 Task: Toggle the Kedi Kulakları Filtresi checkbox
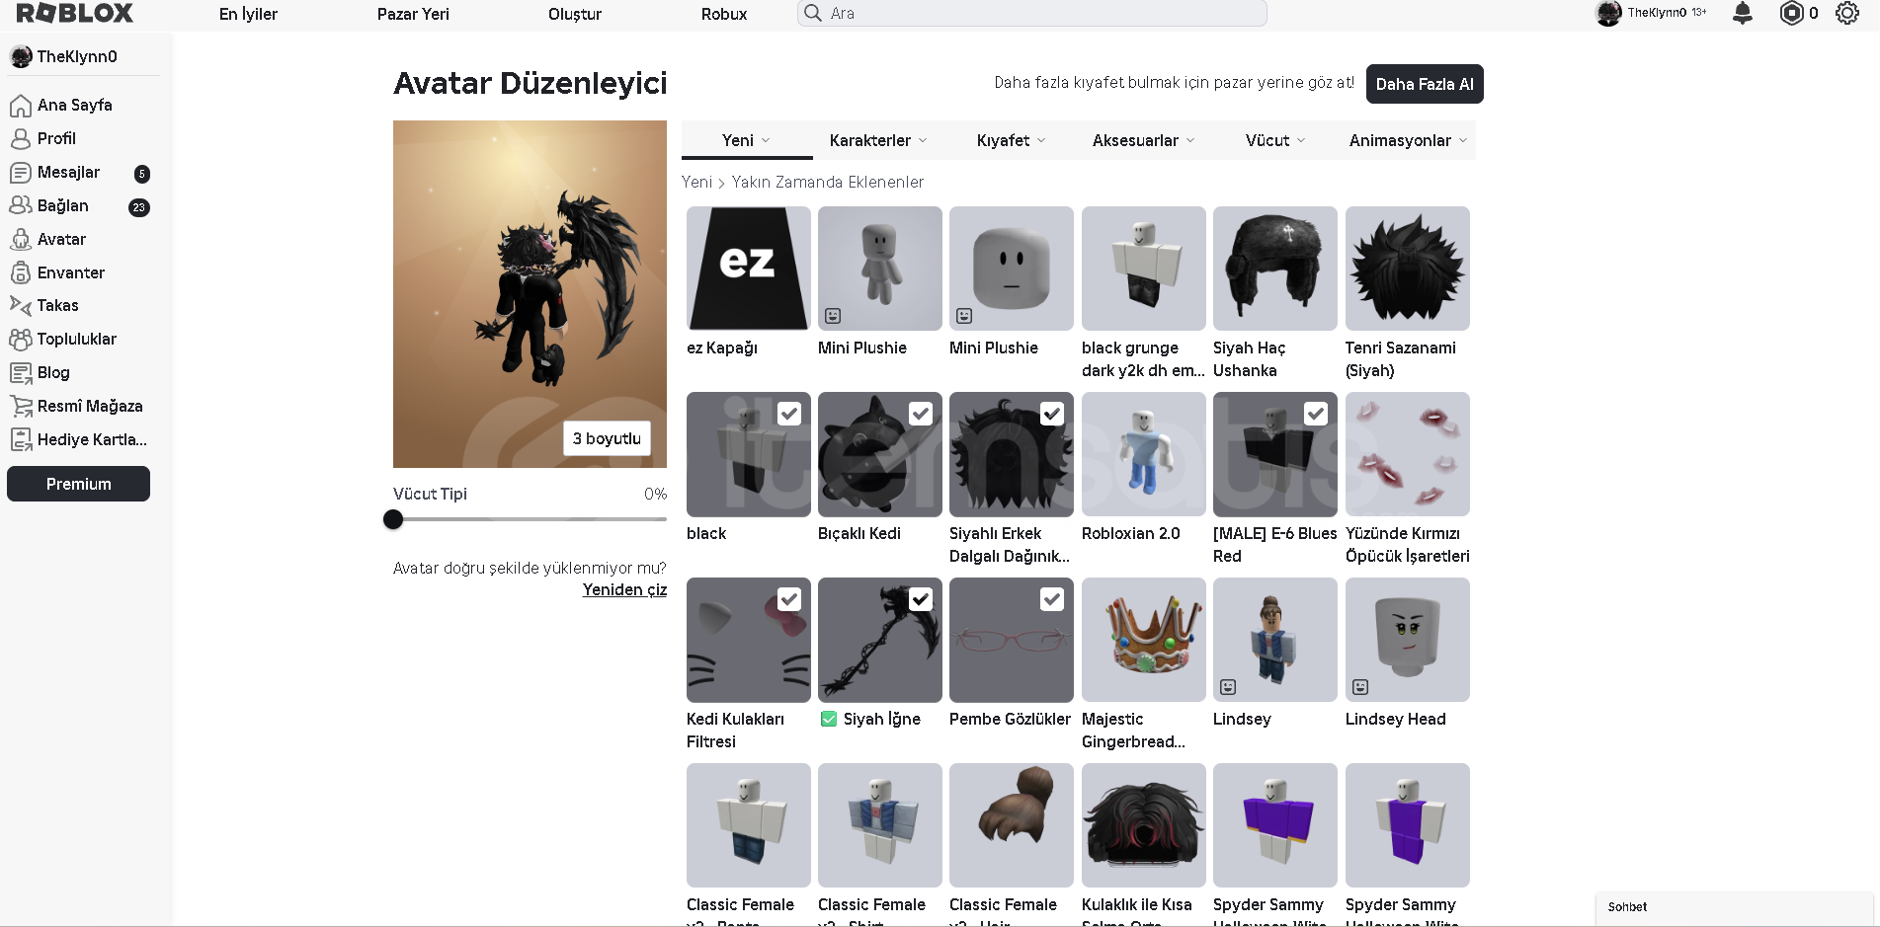tap(788, 599)
